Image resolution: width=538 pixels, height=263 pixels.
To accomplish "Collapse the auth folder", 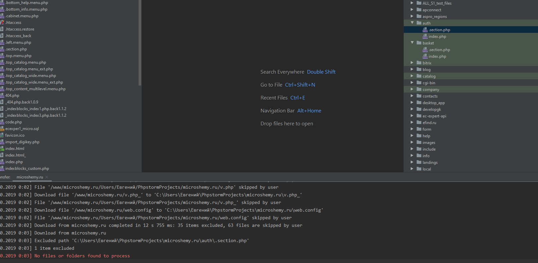I will click(412, 23).
